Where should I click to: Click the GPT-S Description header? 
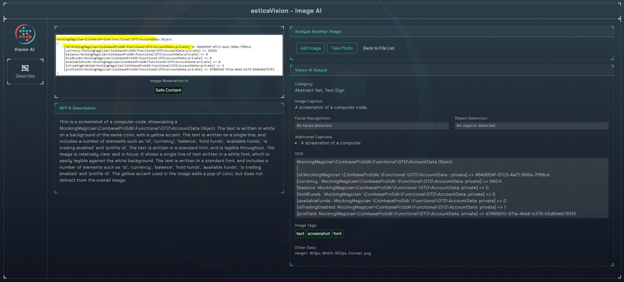tap(77, 108)
